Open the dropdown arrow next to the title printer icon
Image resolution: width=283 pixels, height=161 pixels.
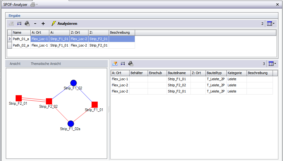[x=37, y=5]
